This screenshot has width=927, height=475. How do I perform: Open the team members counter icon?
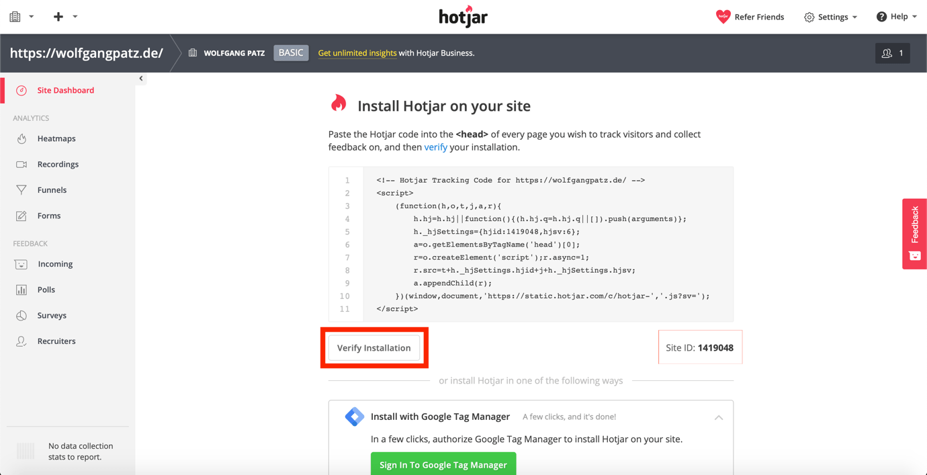(892, 53)
